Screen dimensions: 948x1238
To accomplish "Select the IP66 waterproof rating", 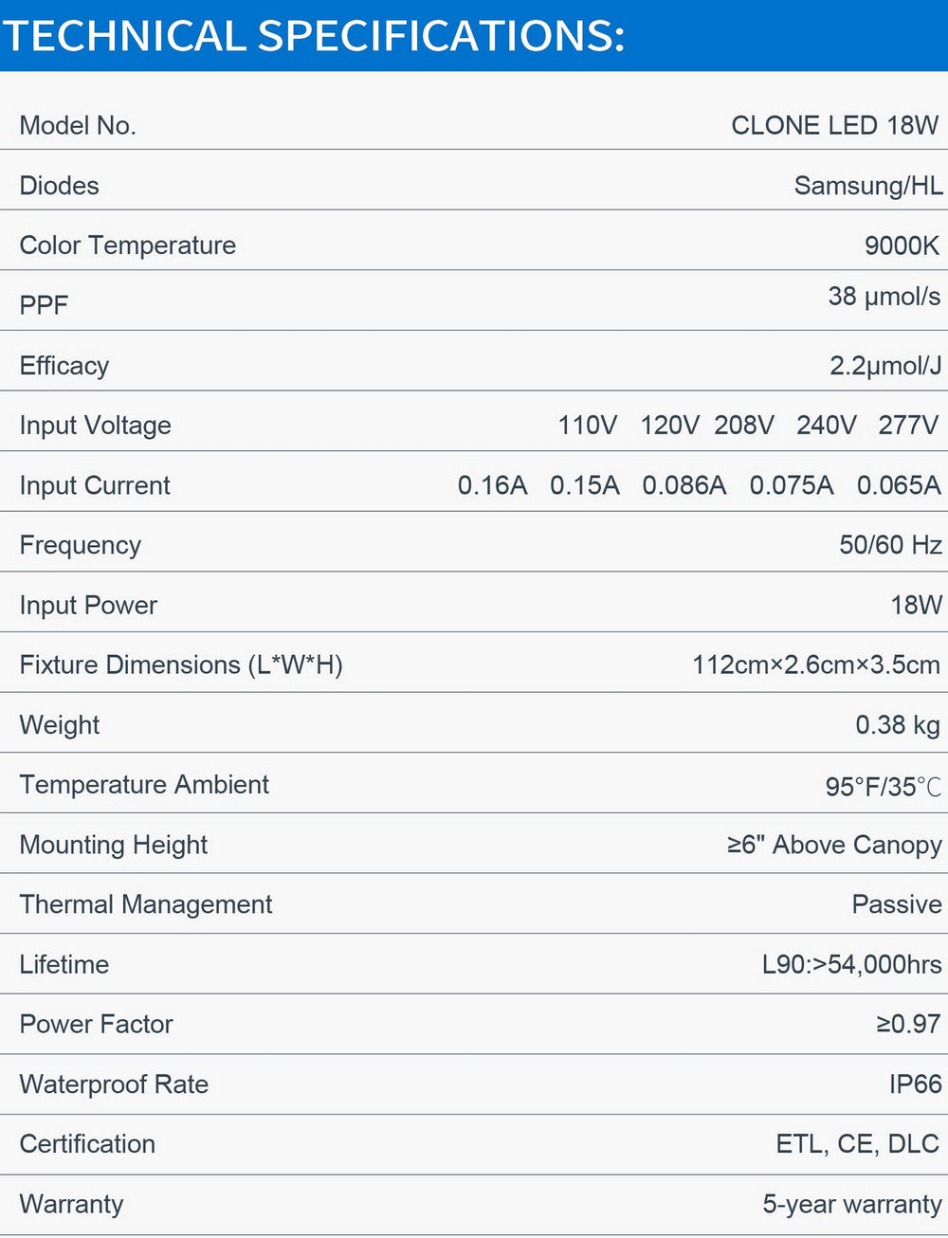I will pyautogui.click(x=915, y=1084).
